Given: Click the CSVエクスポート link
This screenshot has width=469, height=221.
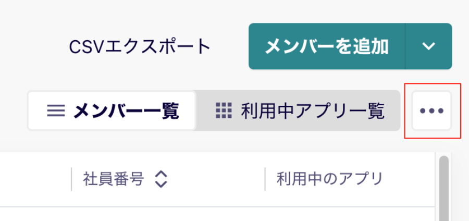Looking at the screenshot, I should pos(140,47).
